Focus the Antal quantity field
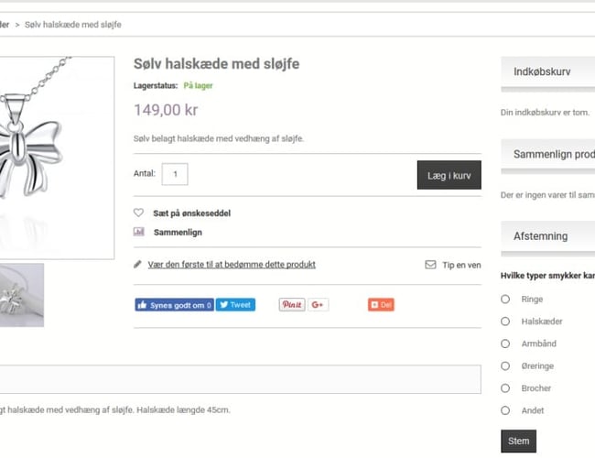 click(x=175, y=174)
